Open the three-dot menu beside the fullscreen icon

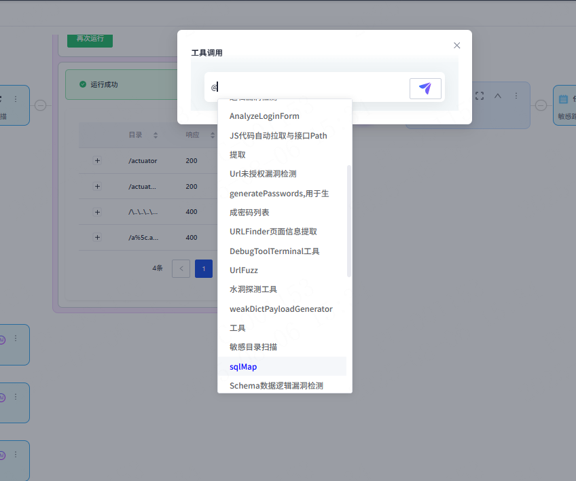[516, 96]
